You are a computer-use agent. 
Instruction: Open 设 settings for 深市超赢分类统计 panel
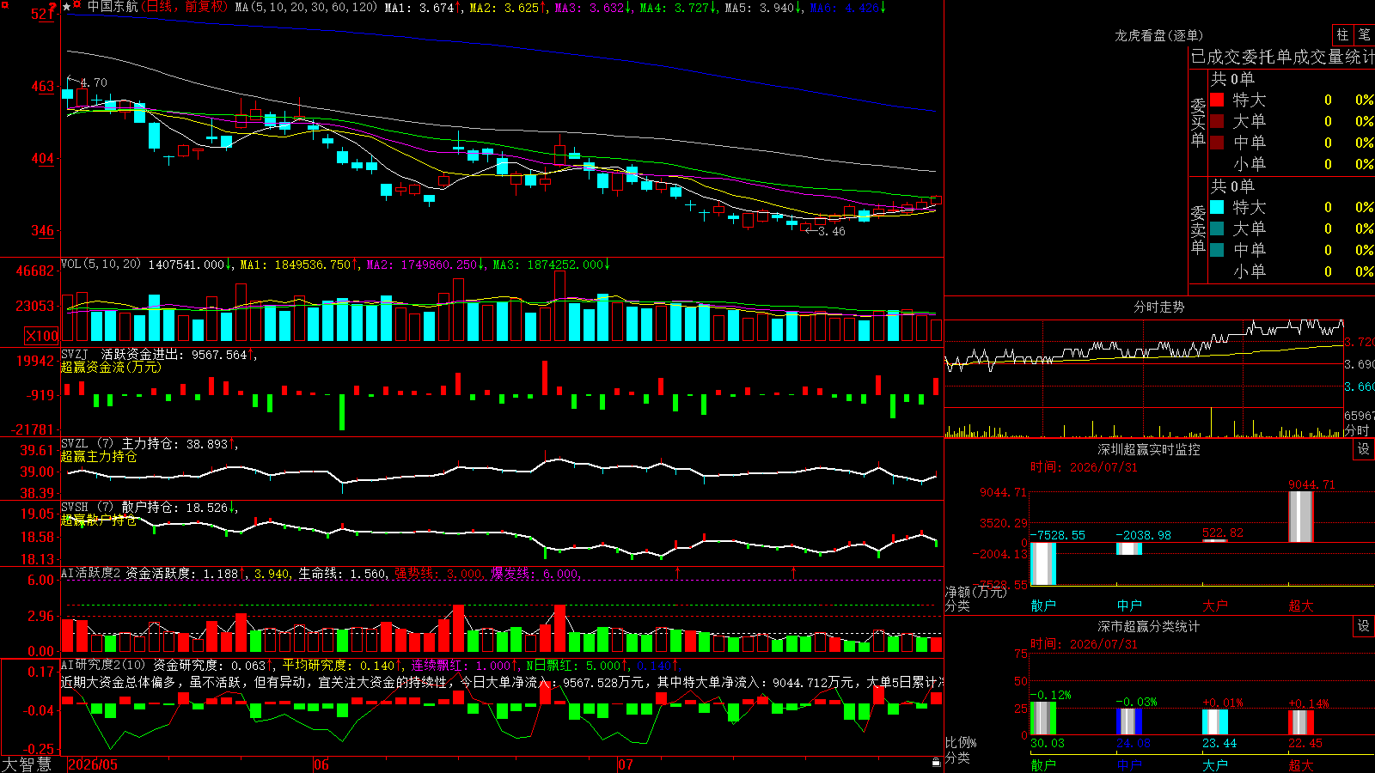click(x=1364, y=626)
